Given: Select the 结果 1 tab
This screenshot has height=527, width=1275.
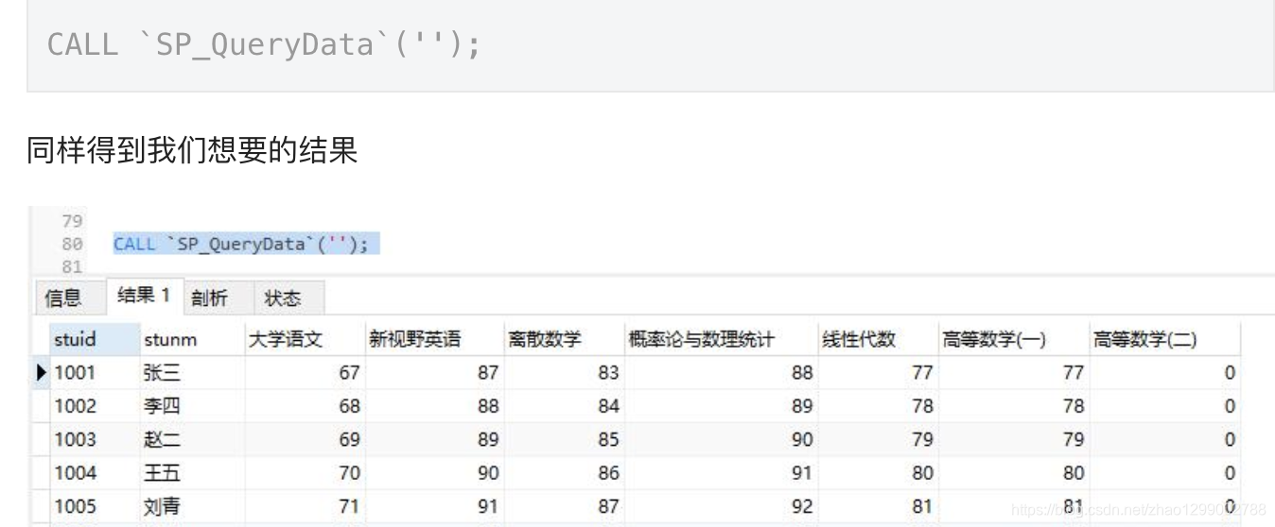Looking at the screenshot, I should 143,297.
